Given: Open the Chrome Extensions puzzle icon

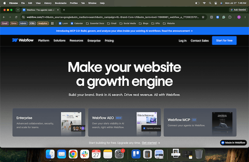Looking at the screenshot, I should [x=230, y=17].
